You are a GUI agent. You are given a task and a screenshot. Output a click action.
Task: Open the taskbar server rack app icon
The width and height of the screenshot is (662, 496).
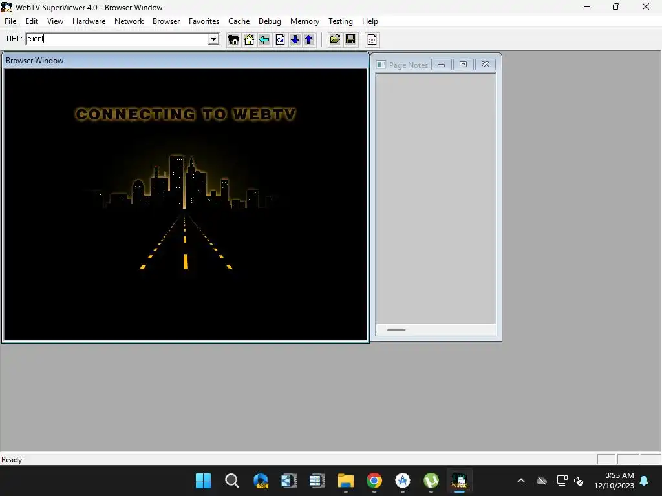[317, 480]
